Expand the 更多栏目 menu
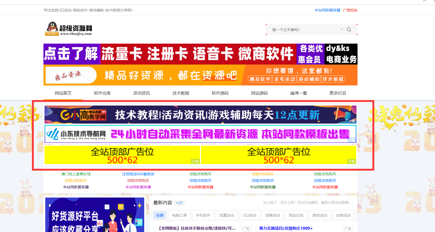Image resolution: width=435 pixels, height=232 pixels. [x=338, y=93]
